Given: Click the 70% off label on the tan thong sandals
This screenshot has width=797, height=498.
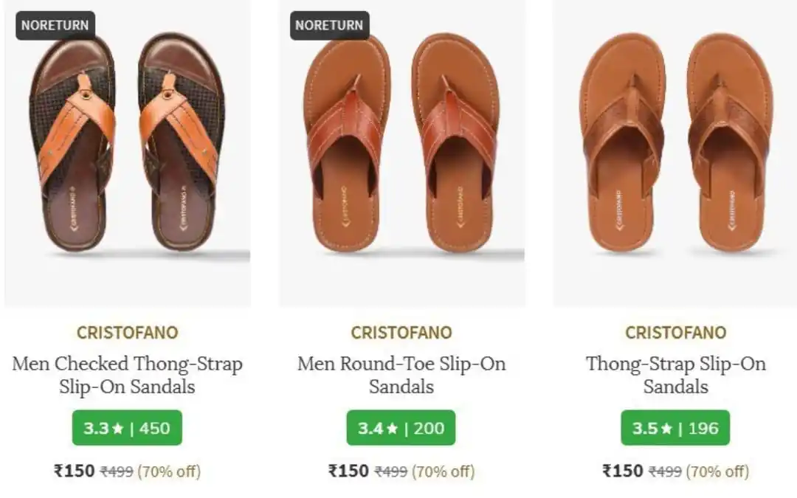Looking at the screenshot, I should 718,471.
